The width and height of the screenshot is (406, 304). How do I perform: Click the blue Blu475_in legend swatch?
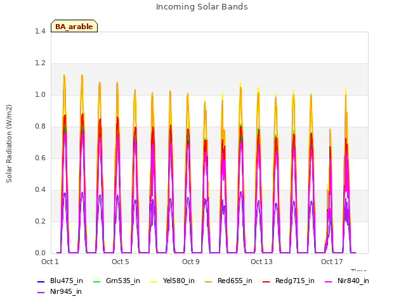coord(41,281)
